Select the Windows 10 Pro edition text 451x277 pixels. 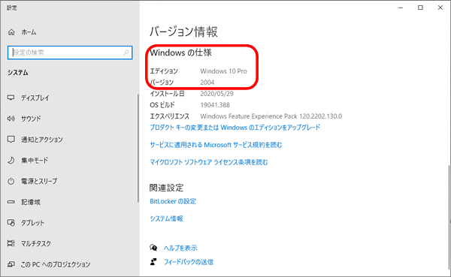pyautogui.click(x=223, y=71)
